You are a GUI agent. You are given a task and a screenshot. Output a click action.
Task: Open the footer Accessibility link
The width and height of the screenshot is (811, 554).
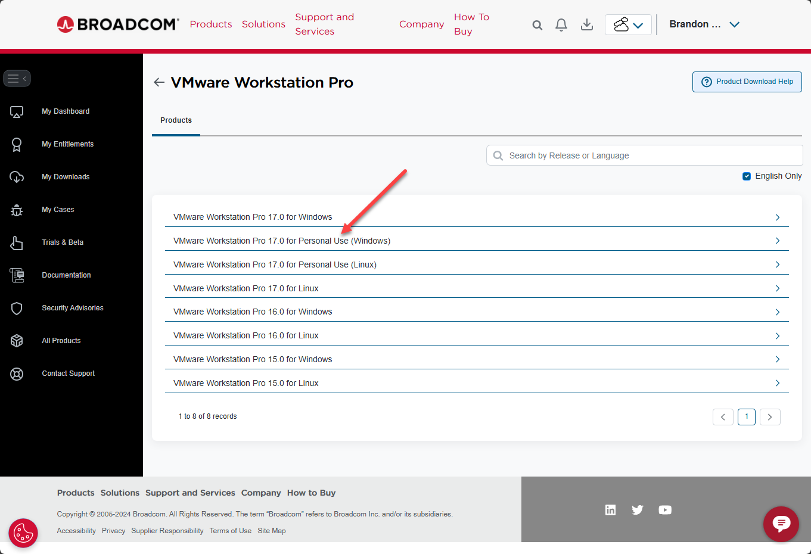pos(76,531)
